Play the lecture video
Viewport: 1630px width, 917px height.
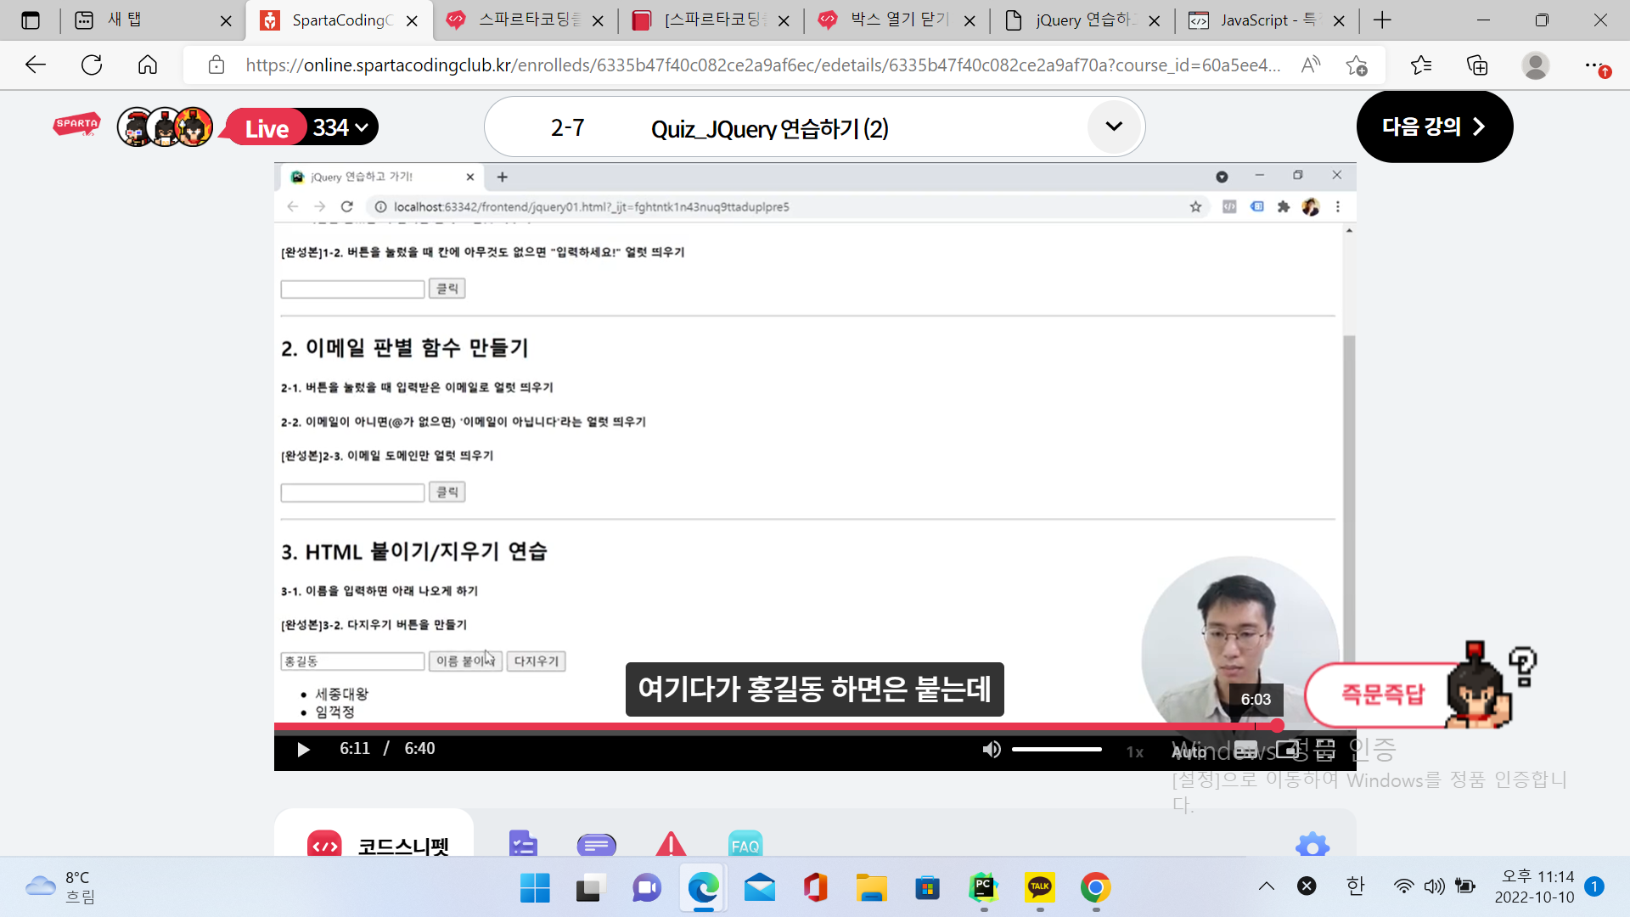303,749
